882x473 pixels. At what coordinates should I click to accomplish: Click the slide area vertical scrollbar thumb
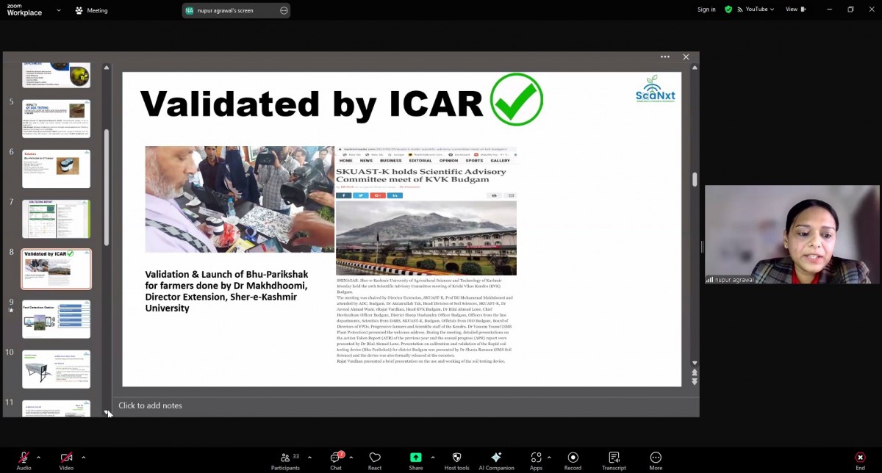(695, 180)
